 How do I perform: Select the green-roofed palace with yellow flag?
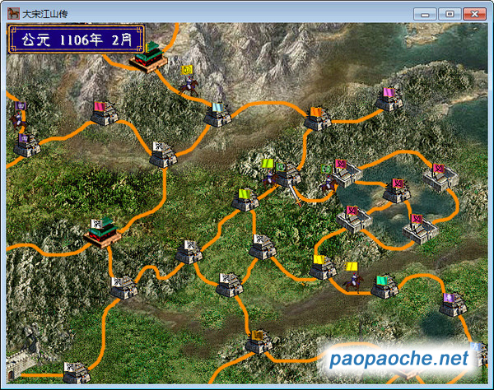(x=148, y=58)
